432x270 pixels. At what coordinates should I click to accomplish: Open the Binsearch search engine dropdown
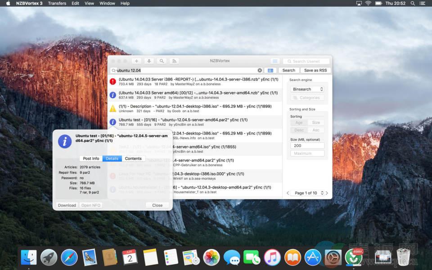307,89
